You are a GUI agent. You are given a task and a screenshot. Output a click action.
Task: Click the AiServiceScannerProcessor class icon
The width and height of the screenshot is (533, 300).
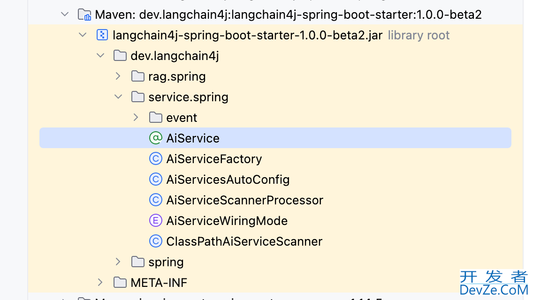[x=156, y=200]
